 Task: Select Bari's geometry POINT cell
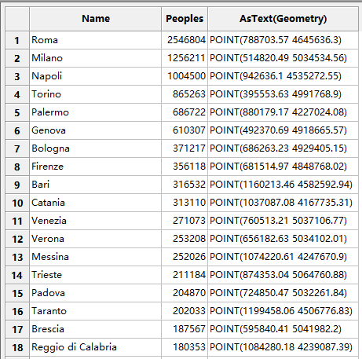(283, 185)
